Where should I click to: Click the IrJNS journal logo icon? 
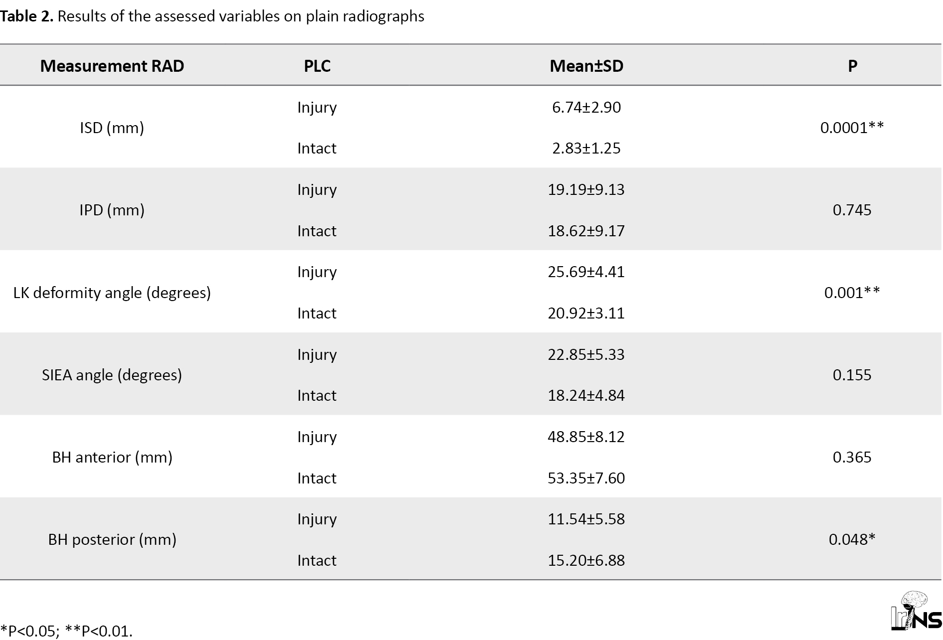coord(916,611)
